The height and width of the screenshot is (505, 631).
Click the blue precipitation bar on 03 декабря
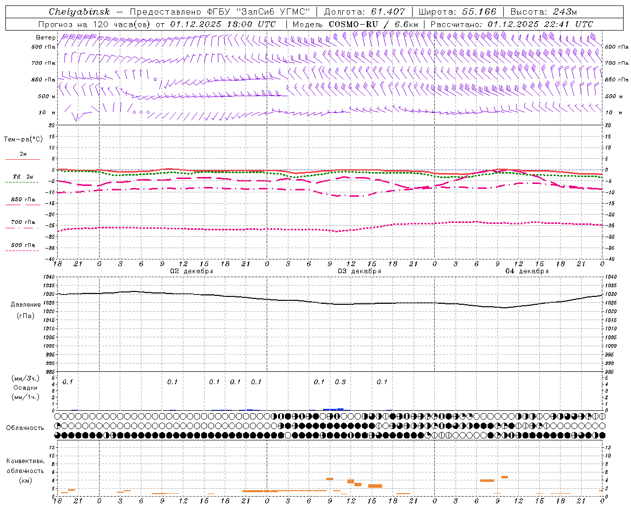pos(333,409)
